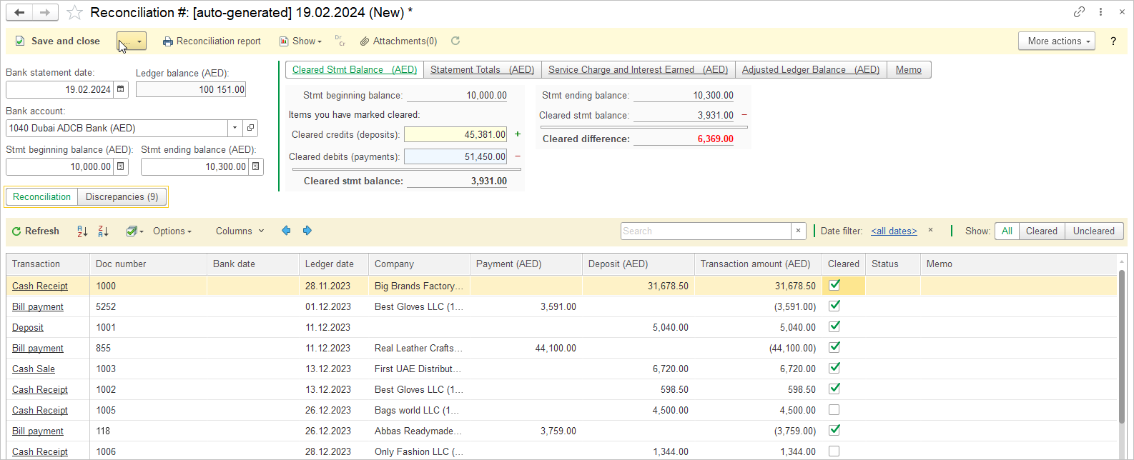Close the reconciliation window
Viewport: 1134px width, 460px height.
tap(1122, 12)
